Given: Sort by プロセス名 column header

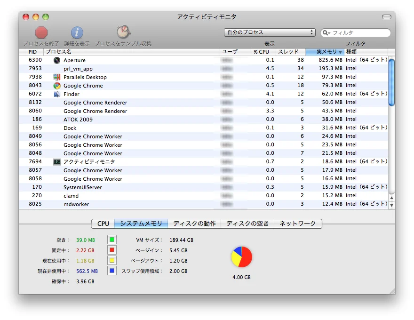Looking at the screenshot, I should pos(131,52).
